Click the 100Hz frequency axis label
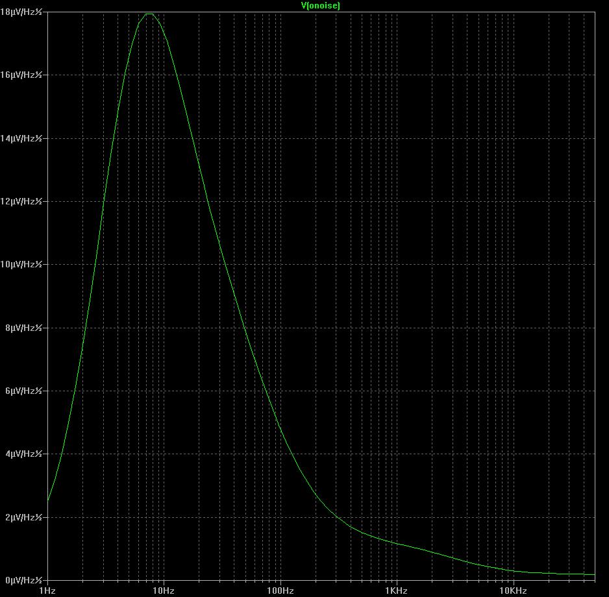 (x=280, y=591)
